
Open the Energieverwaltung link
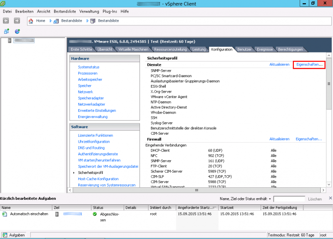point(92,117)
